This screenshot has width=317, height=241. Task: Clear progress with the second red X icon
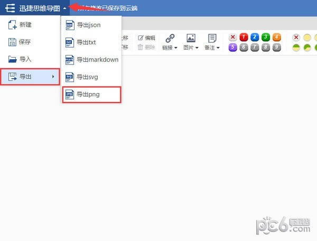click(296, 38)
